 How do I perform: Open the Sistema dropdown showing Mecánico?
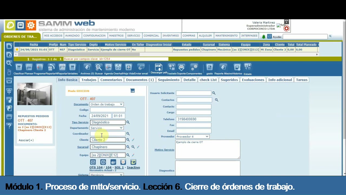(107, 175)
